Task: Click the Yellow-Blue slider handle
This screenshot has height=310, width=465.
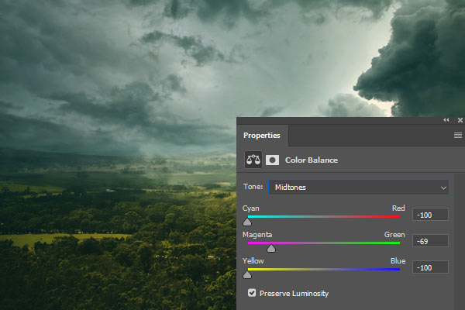Action: tap(247, 274)
